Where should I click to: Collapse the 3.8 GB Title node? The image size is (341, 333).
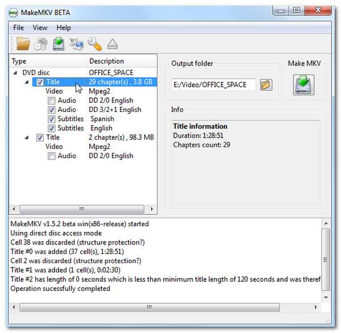click(27, 82)
